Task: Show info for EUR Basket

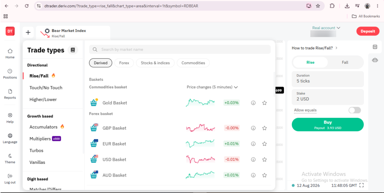Action: pos(253,144)
